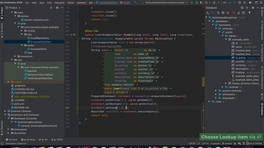Select console [bootcamp@localhost] entry

(x=39, y=126)
